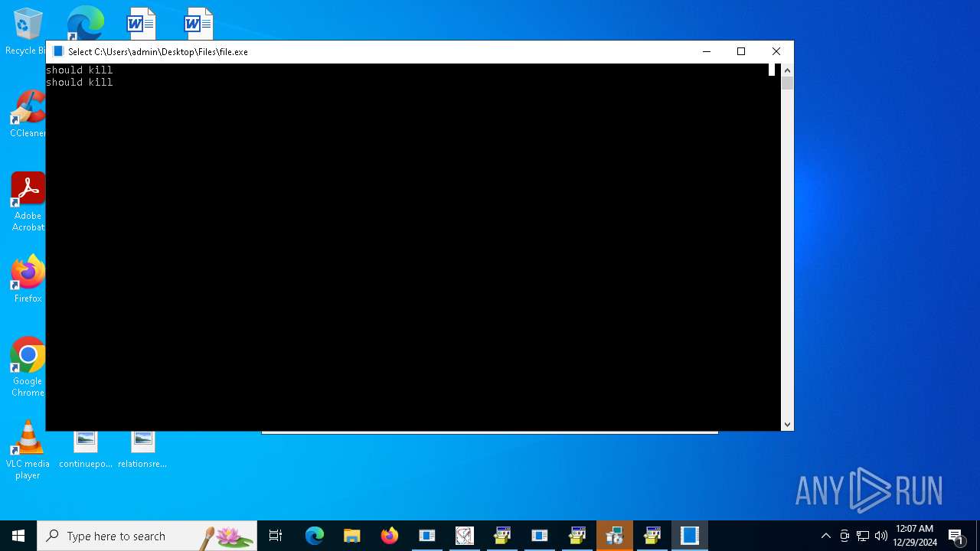Select Google Chrome desktop shortcut

tap(28, 367)
